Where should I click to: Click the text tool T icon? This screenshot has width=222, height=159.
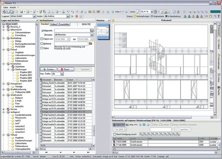coord(218,16)
